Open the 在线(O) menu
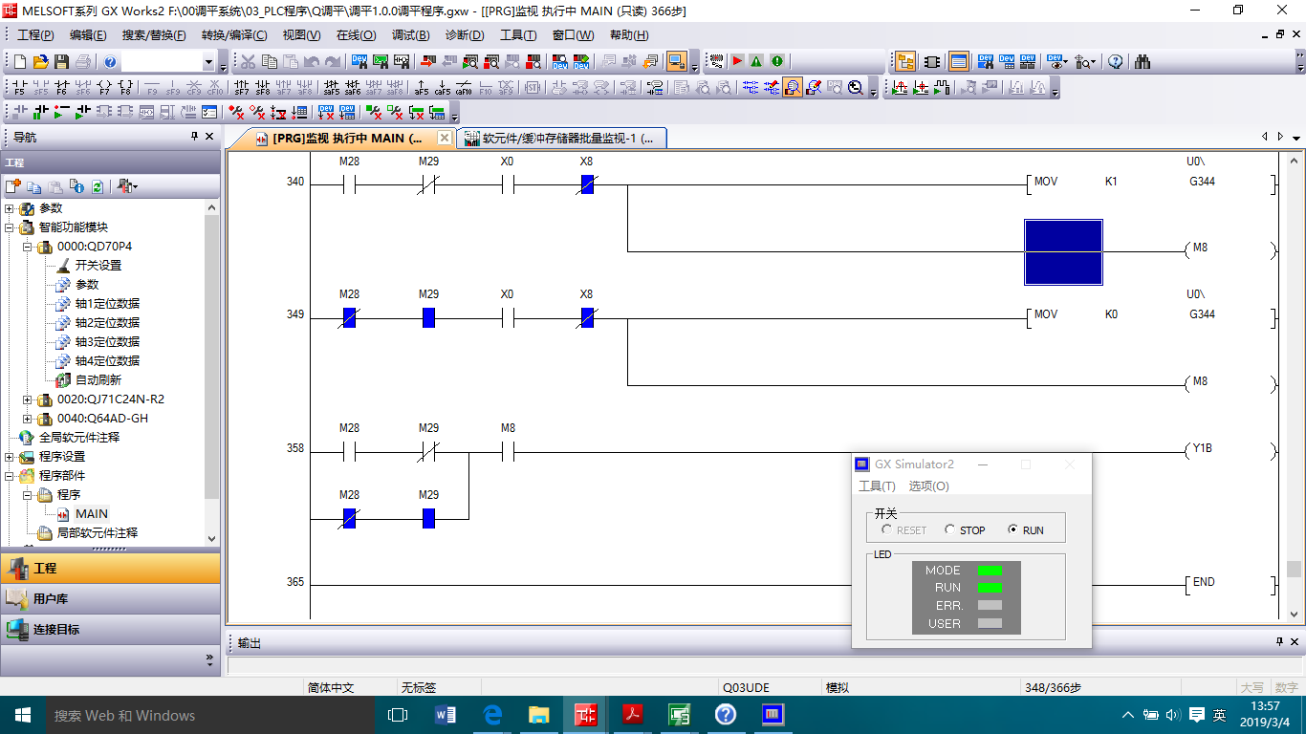Screen dimensions: 1306x734 point(356,35)
